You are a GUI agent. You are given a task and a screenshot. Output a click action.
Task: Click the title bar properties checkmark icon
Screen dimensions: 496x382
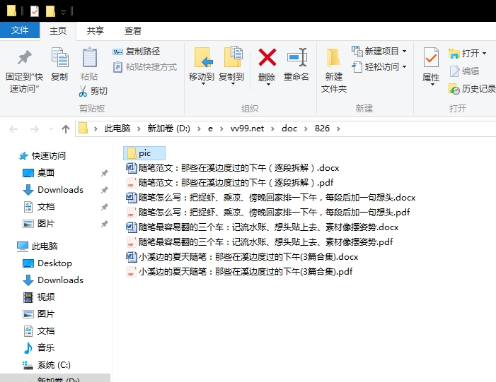tap(34, 11)
